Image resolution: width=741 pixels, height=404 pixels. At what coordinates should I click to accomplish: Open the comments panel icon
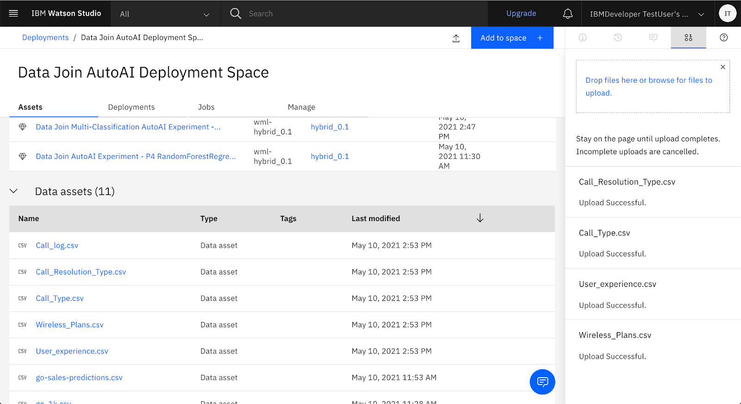pyautogui.click(x=653, y=37)
